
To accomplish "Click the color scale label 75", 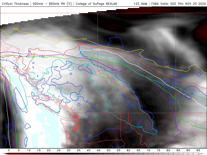I will [158, 150].
